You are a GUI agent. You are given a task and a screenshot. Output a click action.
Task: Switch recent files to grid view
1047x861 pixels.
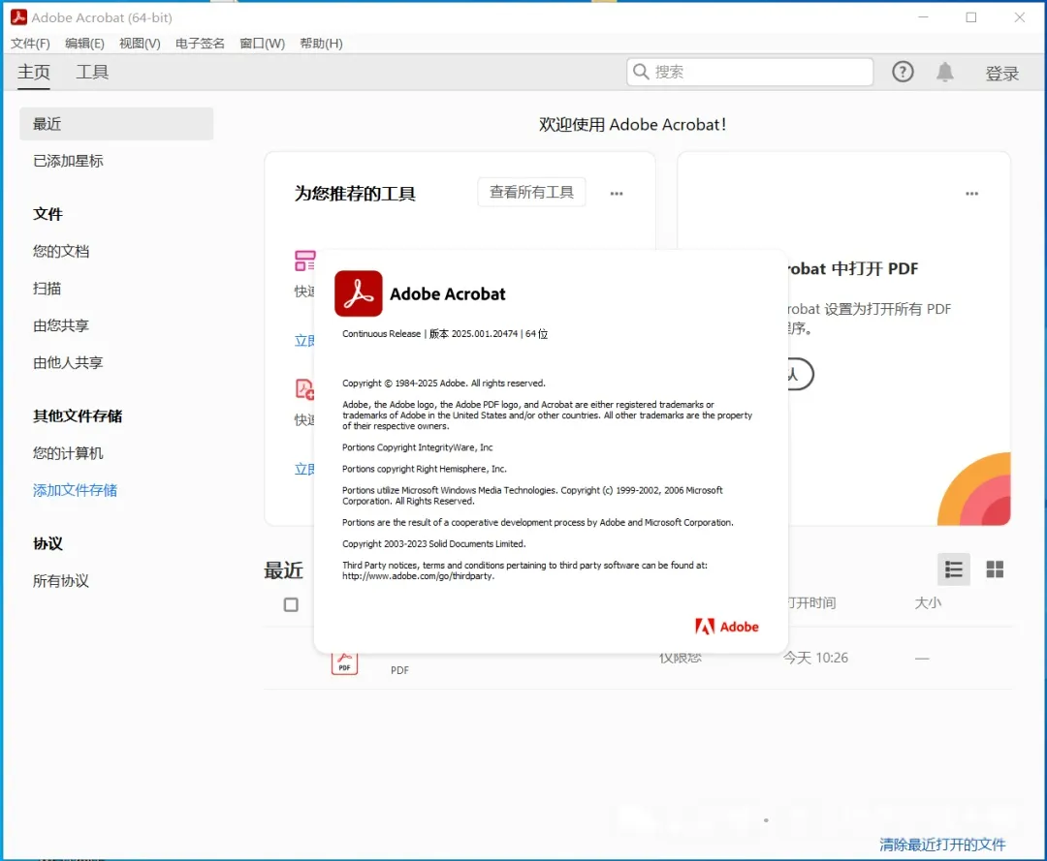pos(995,569)
